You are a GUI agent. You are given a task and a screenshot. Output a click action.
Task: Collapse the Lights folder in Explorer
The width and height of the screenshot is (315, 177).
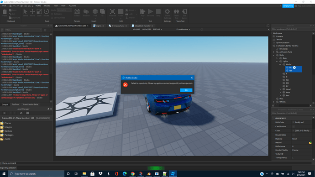pos(277,62)
